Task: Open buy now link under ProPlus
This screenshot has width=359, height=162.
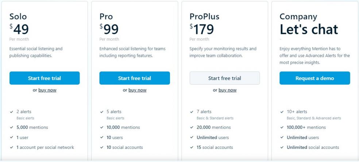Action: tap(228, 90)
